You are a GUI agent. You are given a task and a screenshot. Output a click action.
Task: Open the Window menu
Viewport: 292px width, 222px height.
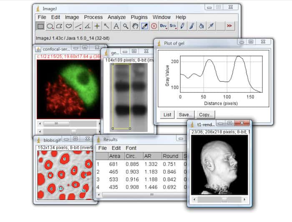point(162,17)
